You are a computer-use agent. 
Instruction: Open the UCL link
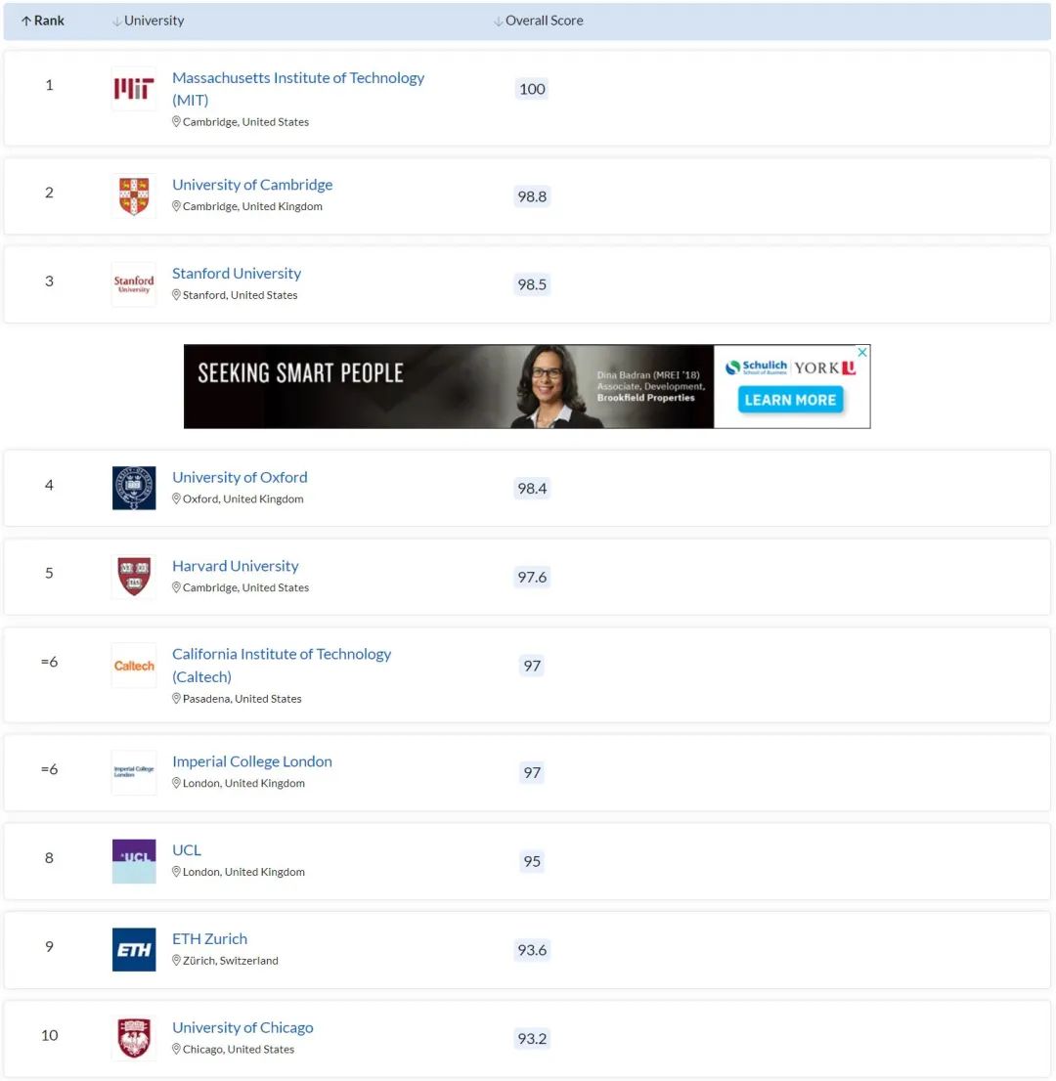(x=186, y=850)
